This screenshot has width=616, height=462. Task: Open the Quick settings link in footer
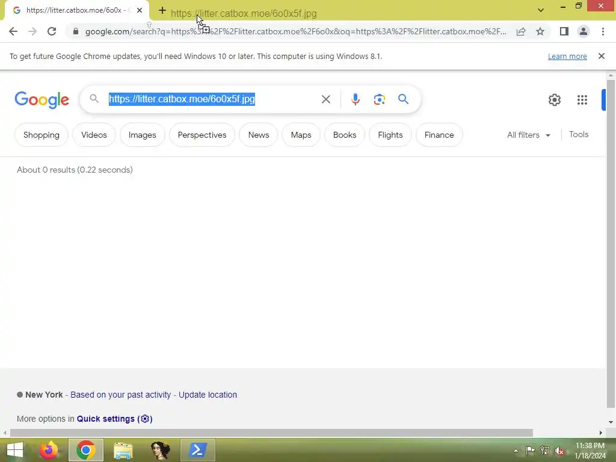114,419
